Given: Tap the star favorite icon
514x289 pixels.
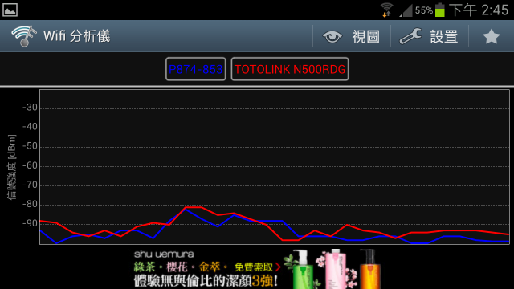Looking at the screenshot, I should coord(491,36).
